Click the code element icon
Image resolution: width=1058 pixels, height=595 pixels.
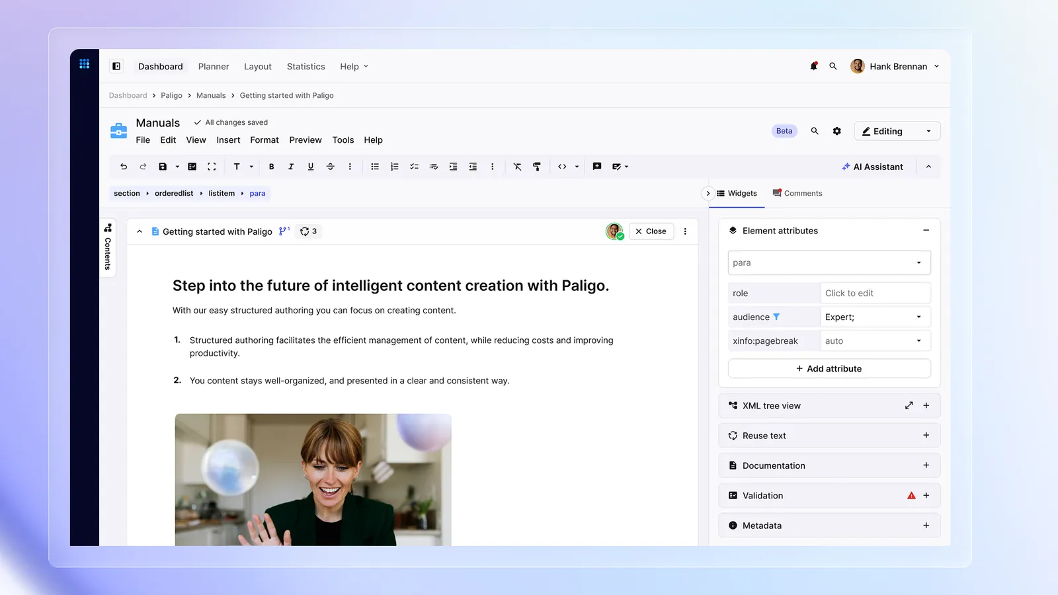pyautogui.click(x=562, y=167)
